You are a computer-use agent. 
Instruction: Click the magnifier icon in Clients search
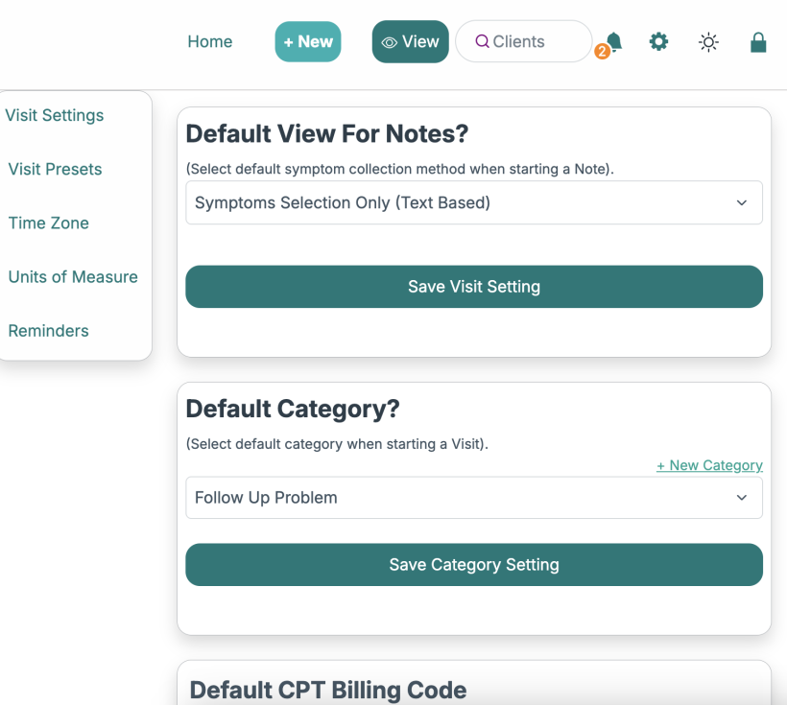point(482,42)
